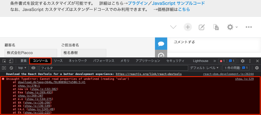Switch to the パフォーマンス tab

coord(103,61)
